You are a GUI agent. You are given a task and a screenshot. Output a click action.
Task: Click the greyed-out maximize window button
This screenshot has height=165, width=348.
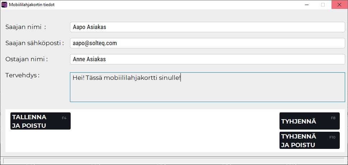(x=323, y=5)
